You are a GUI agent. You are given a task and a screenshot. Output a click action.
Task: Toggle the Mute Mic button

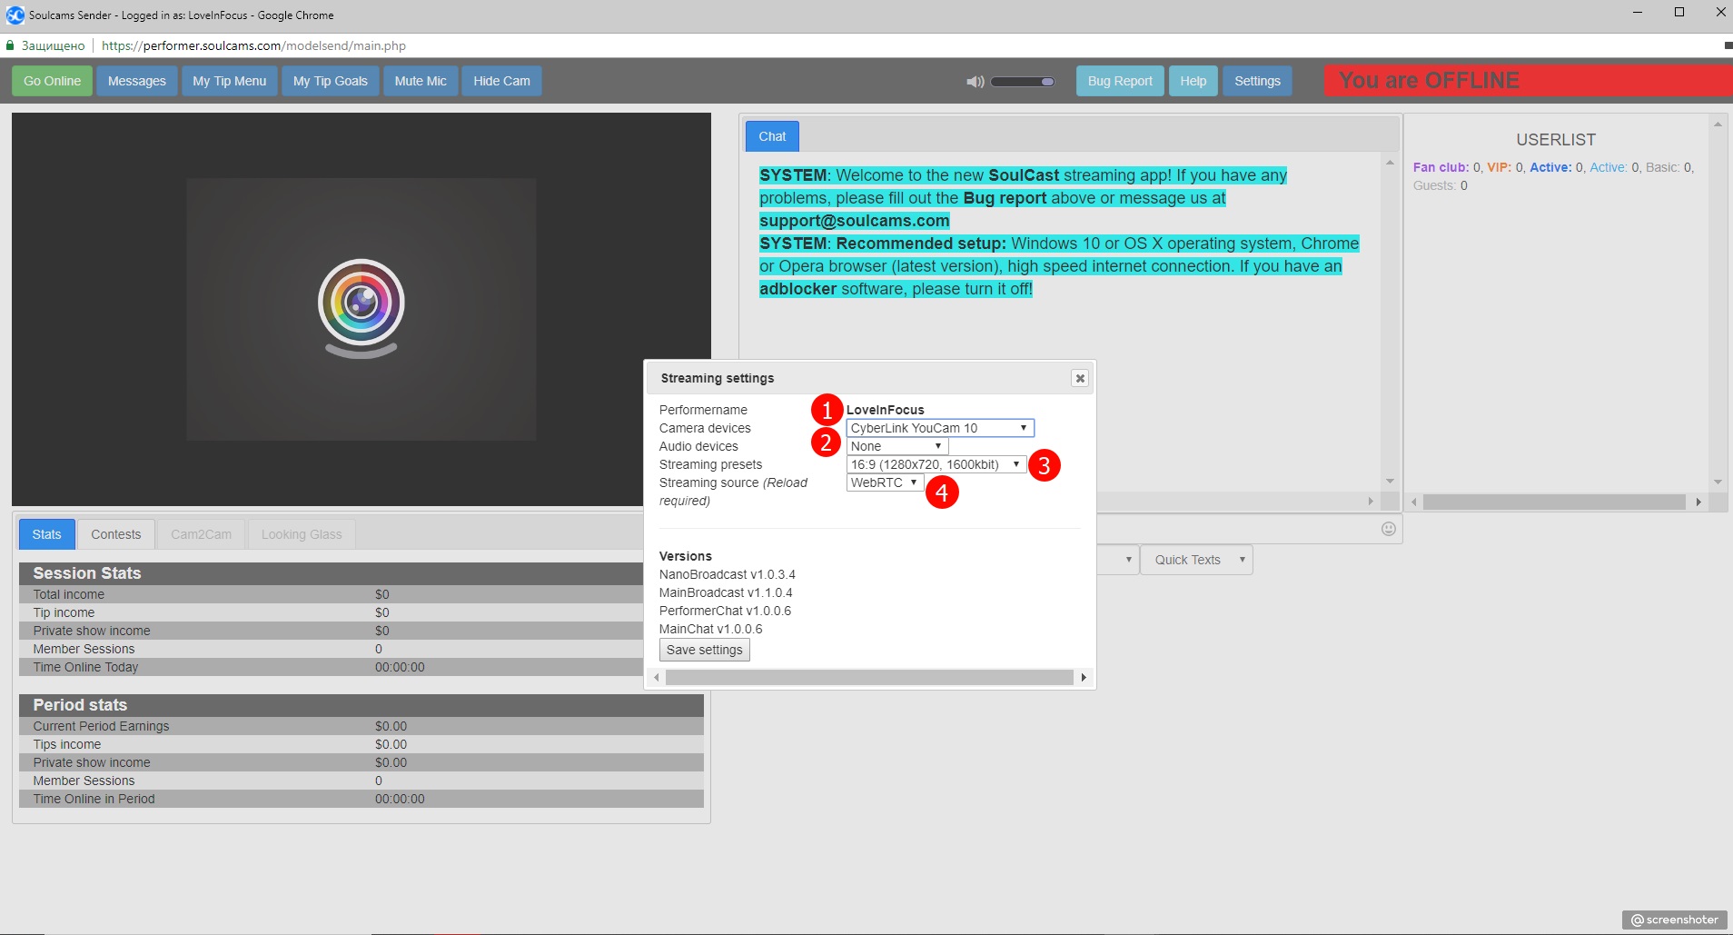(x=421, y=81)
